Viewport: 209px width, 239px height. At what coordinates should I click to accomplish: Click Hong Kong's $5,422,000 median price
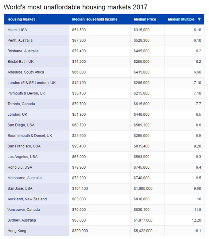click(x=143, y=231)
